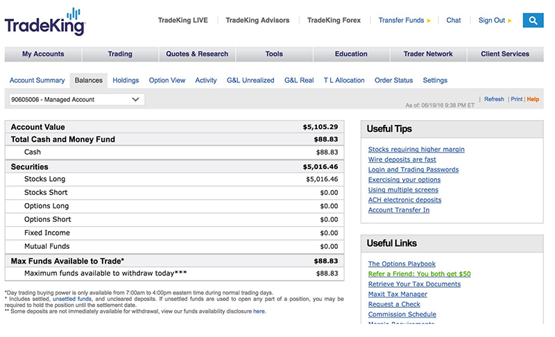Click the Account Value amount $5,105.29

point(321,127)
